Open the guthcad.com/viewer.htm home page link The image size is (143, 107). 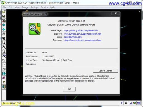pos(81,30)
